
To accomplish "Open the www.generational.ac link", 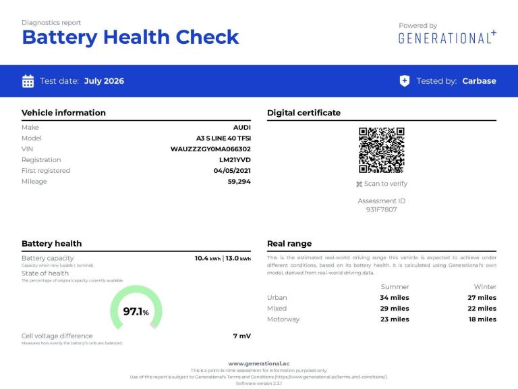I will coord(259,363).
